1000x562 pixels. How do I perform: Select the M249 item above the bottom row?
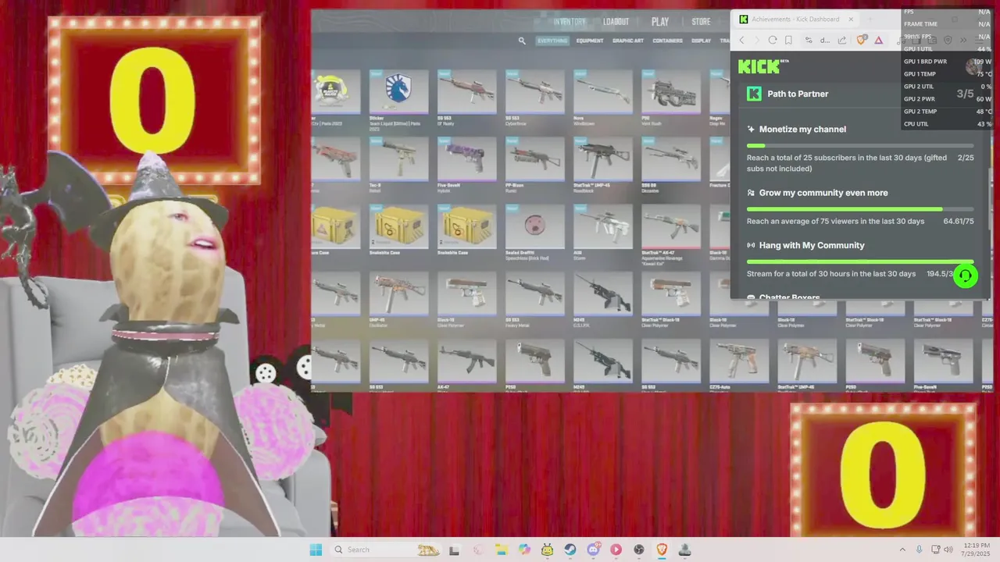coord(603,293)
